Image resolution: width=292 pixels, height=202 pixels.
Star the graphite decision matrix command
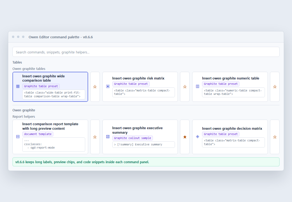[275, 137]
